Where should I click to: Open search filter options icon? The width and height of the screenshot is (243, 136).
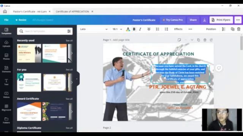click(69, 31)
